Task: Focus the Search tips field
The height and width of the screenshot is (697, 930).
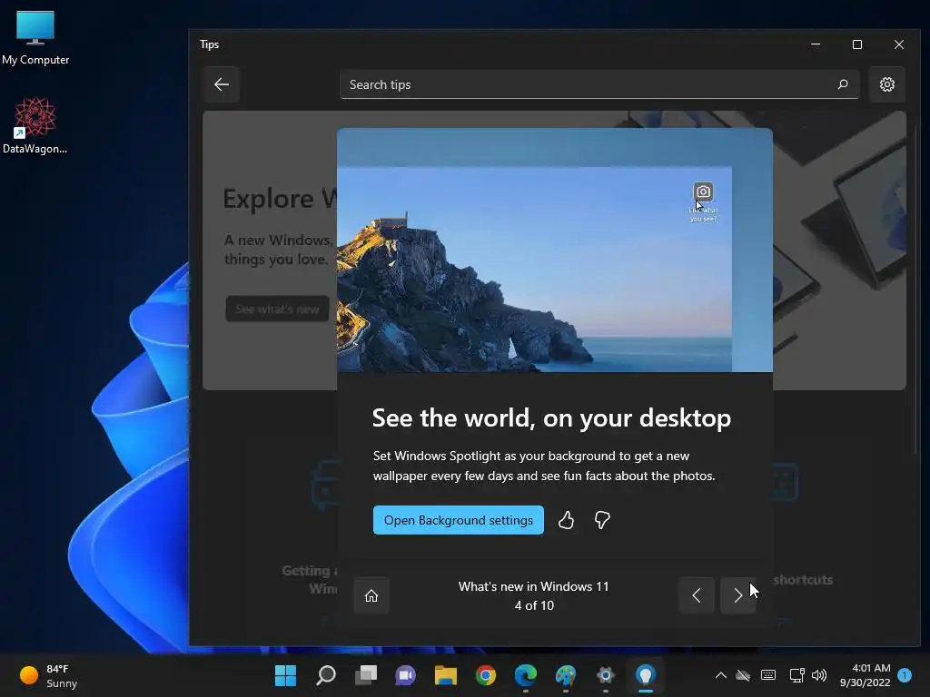Action: click(x=599, y=84)
